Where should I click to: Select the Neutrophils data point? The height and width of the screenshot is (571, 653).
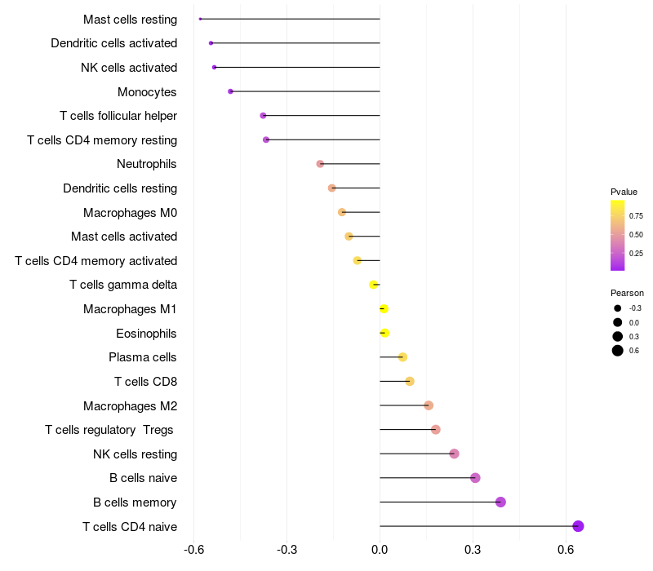point(320,164)
